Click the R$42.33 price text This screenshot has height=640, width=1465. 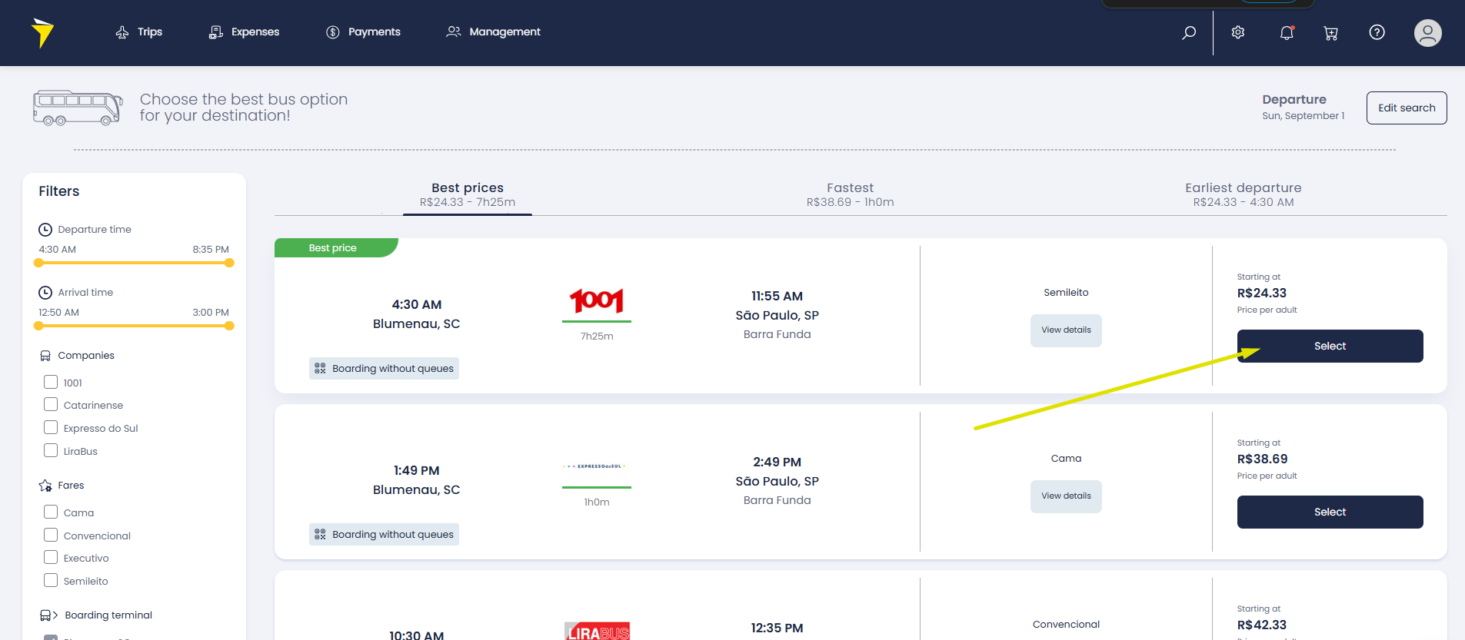point(1262,625)
